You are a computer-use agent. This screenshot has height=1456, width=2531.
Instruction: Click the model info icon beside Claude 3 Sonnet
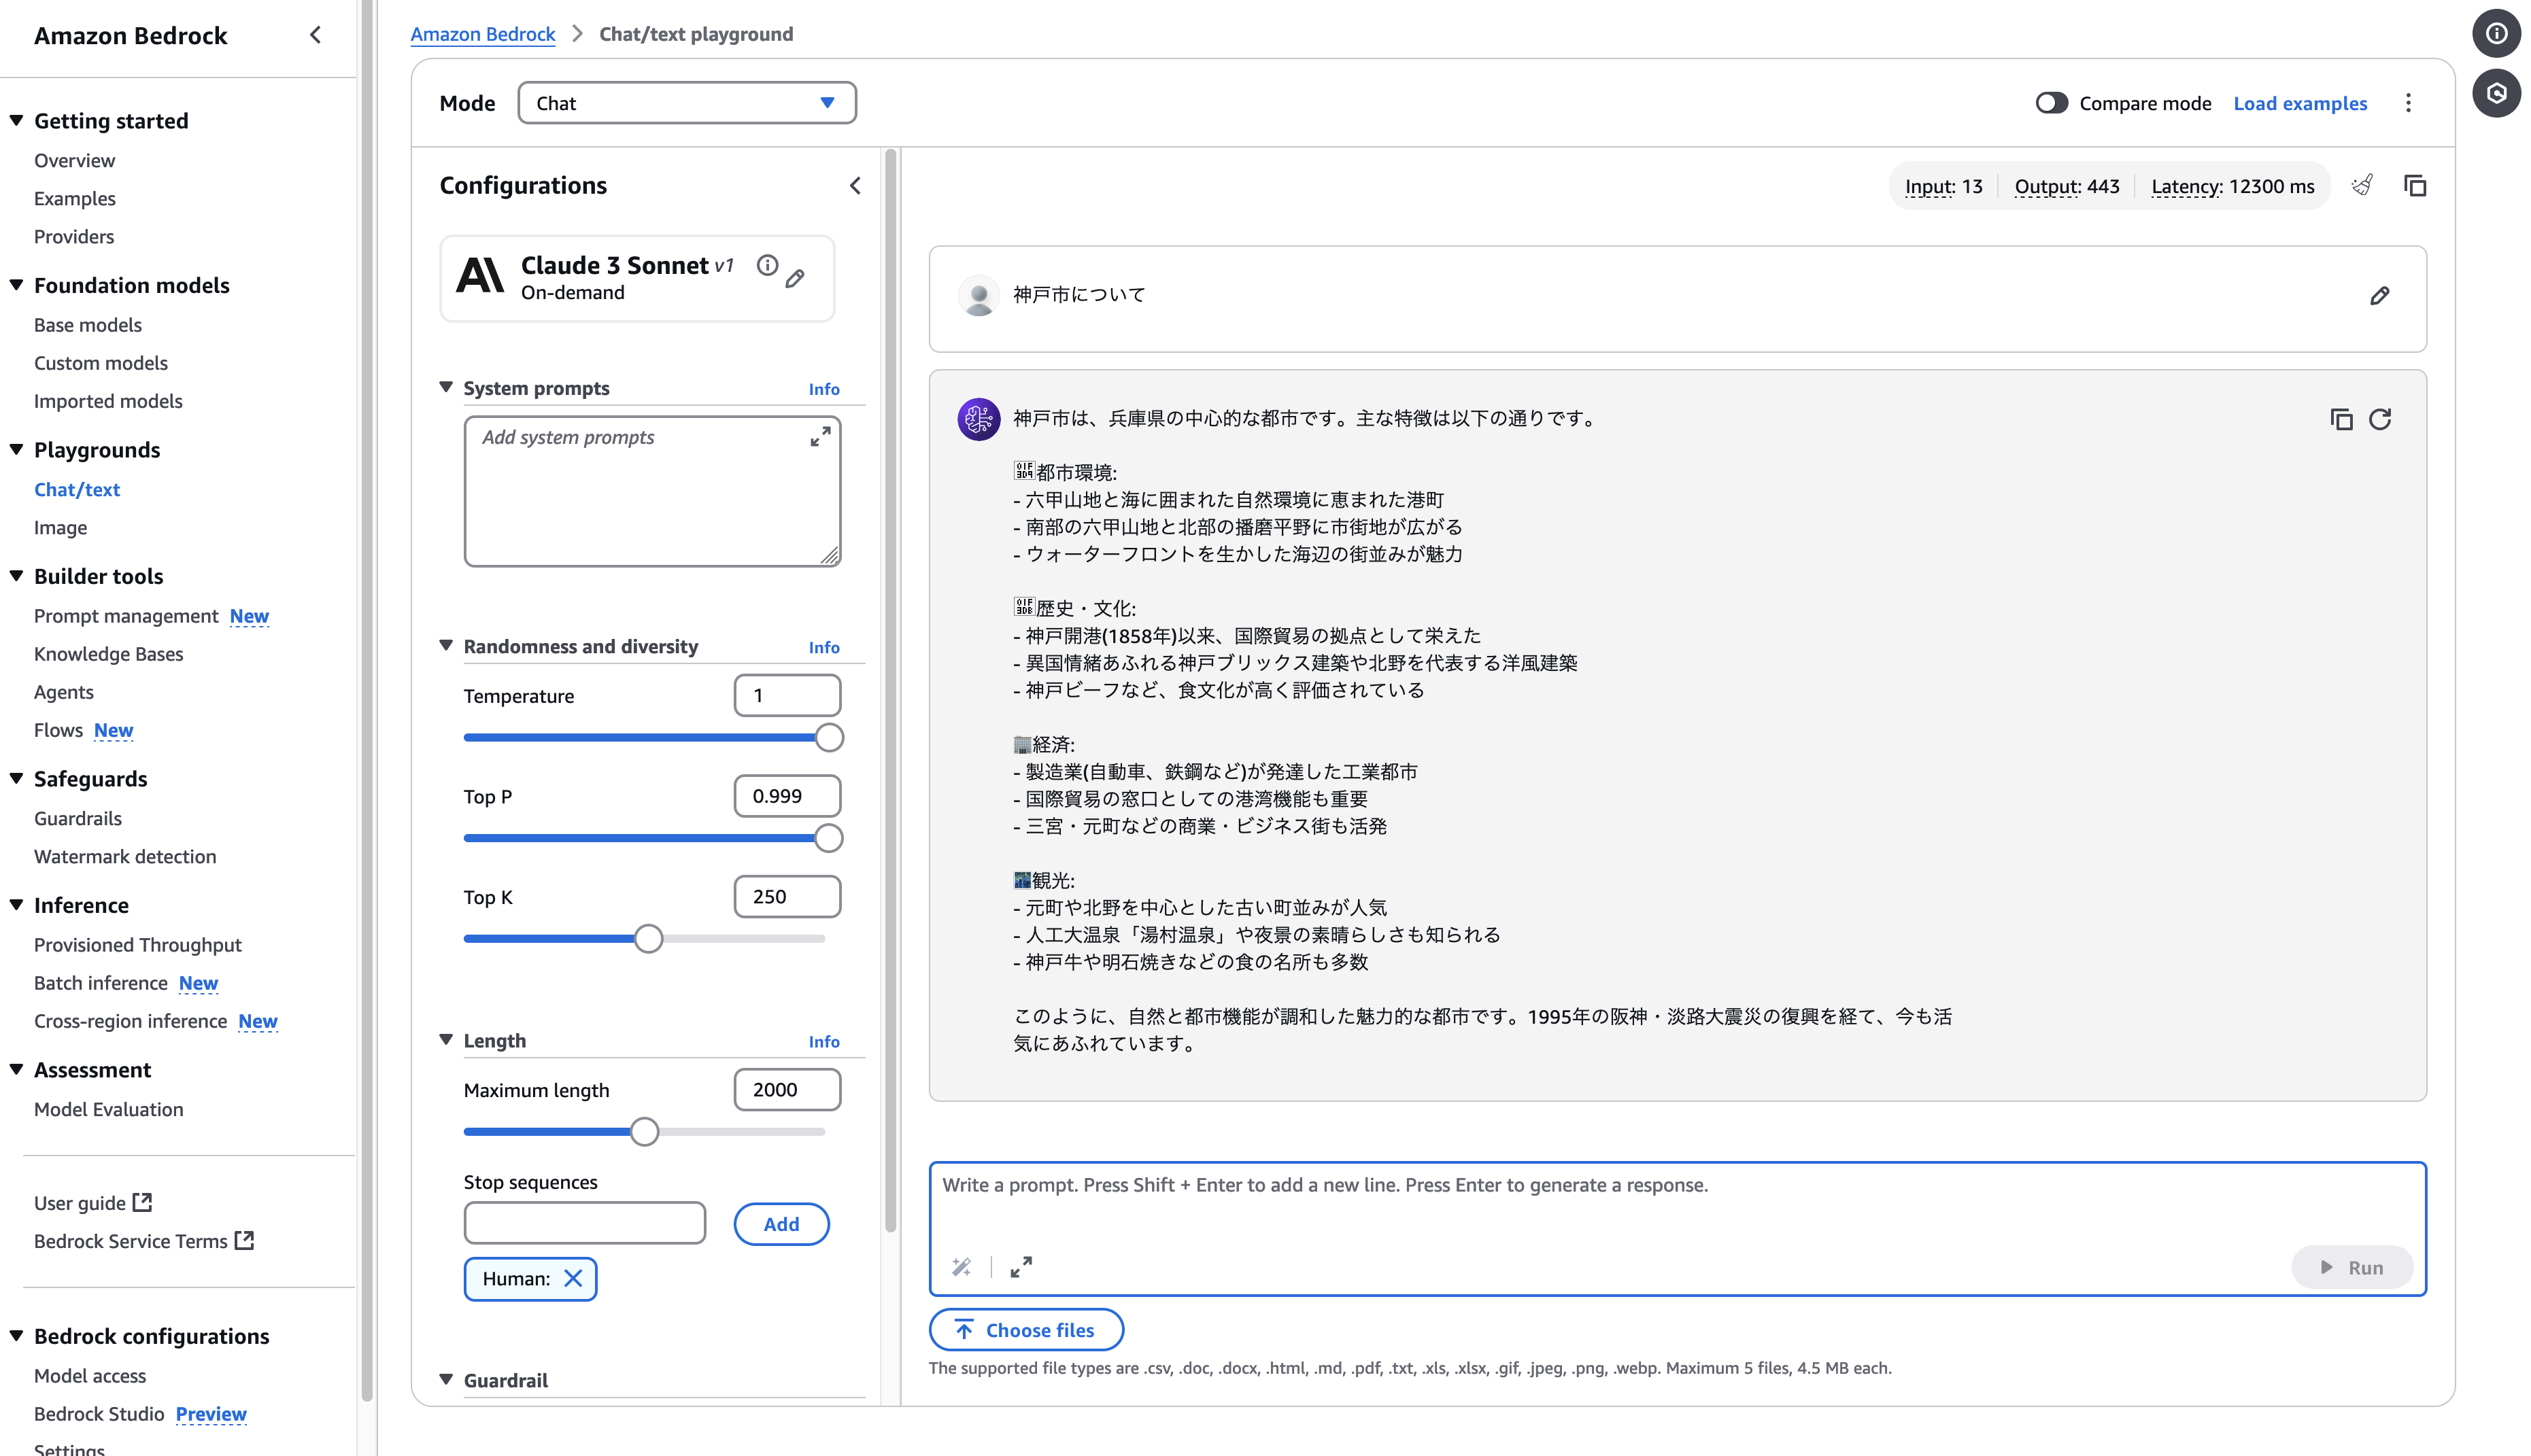coord(767,265)
